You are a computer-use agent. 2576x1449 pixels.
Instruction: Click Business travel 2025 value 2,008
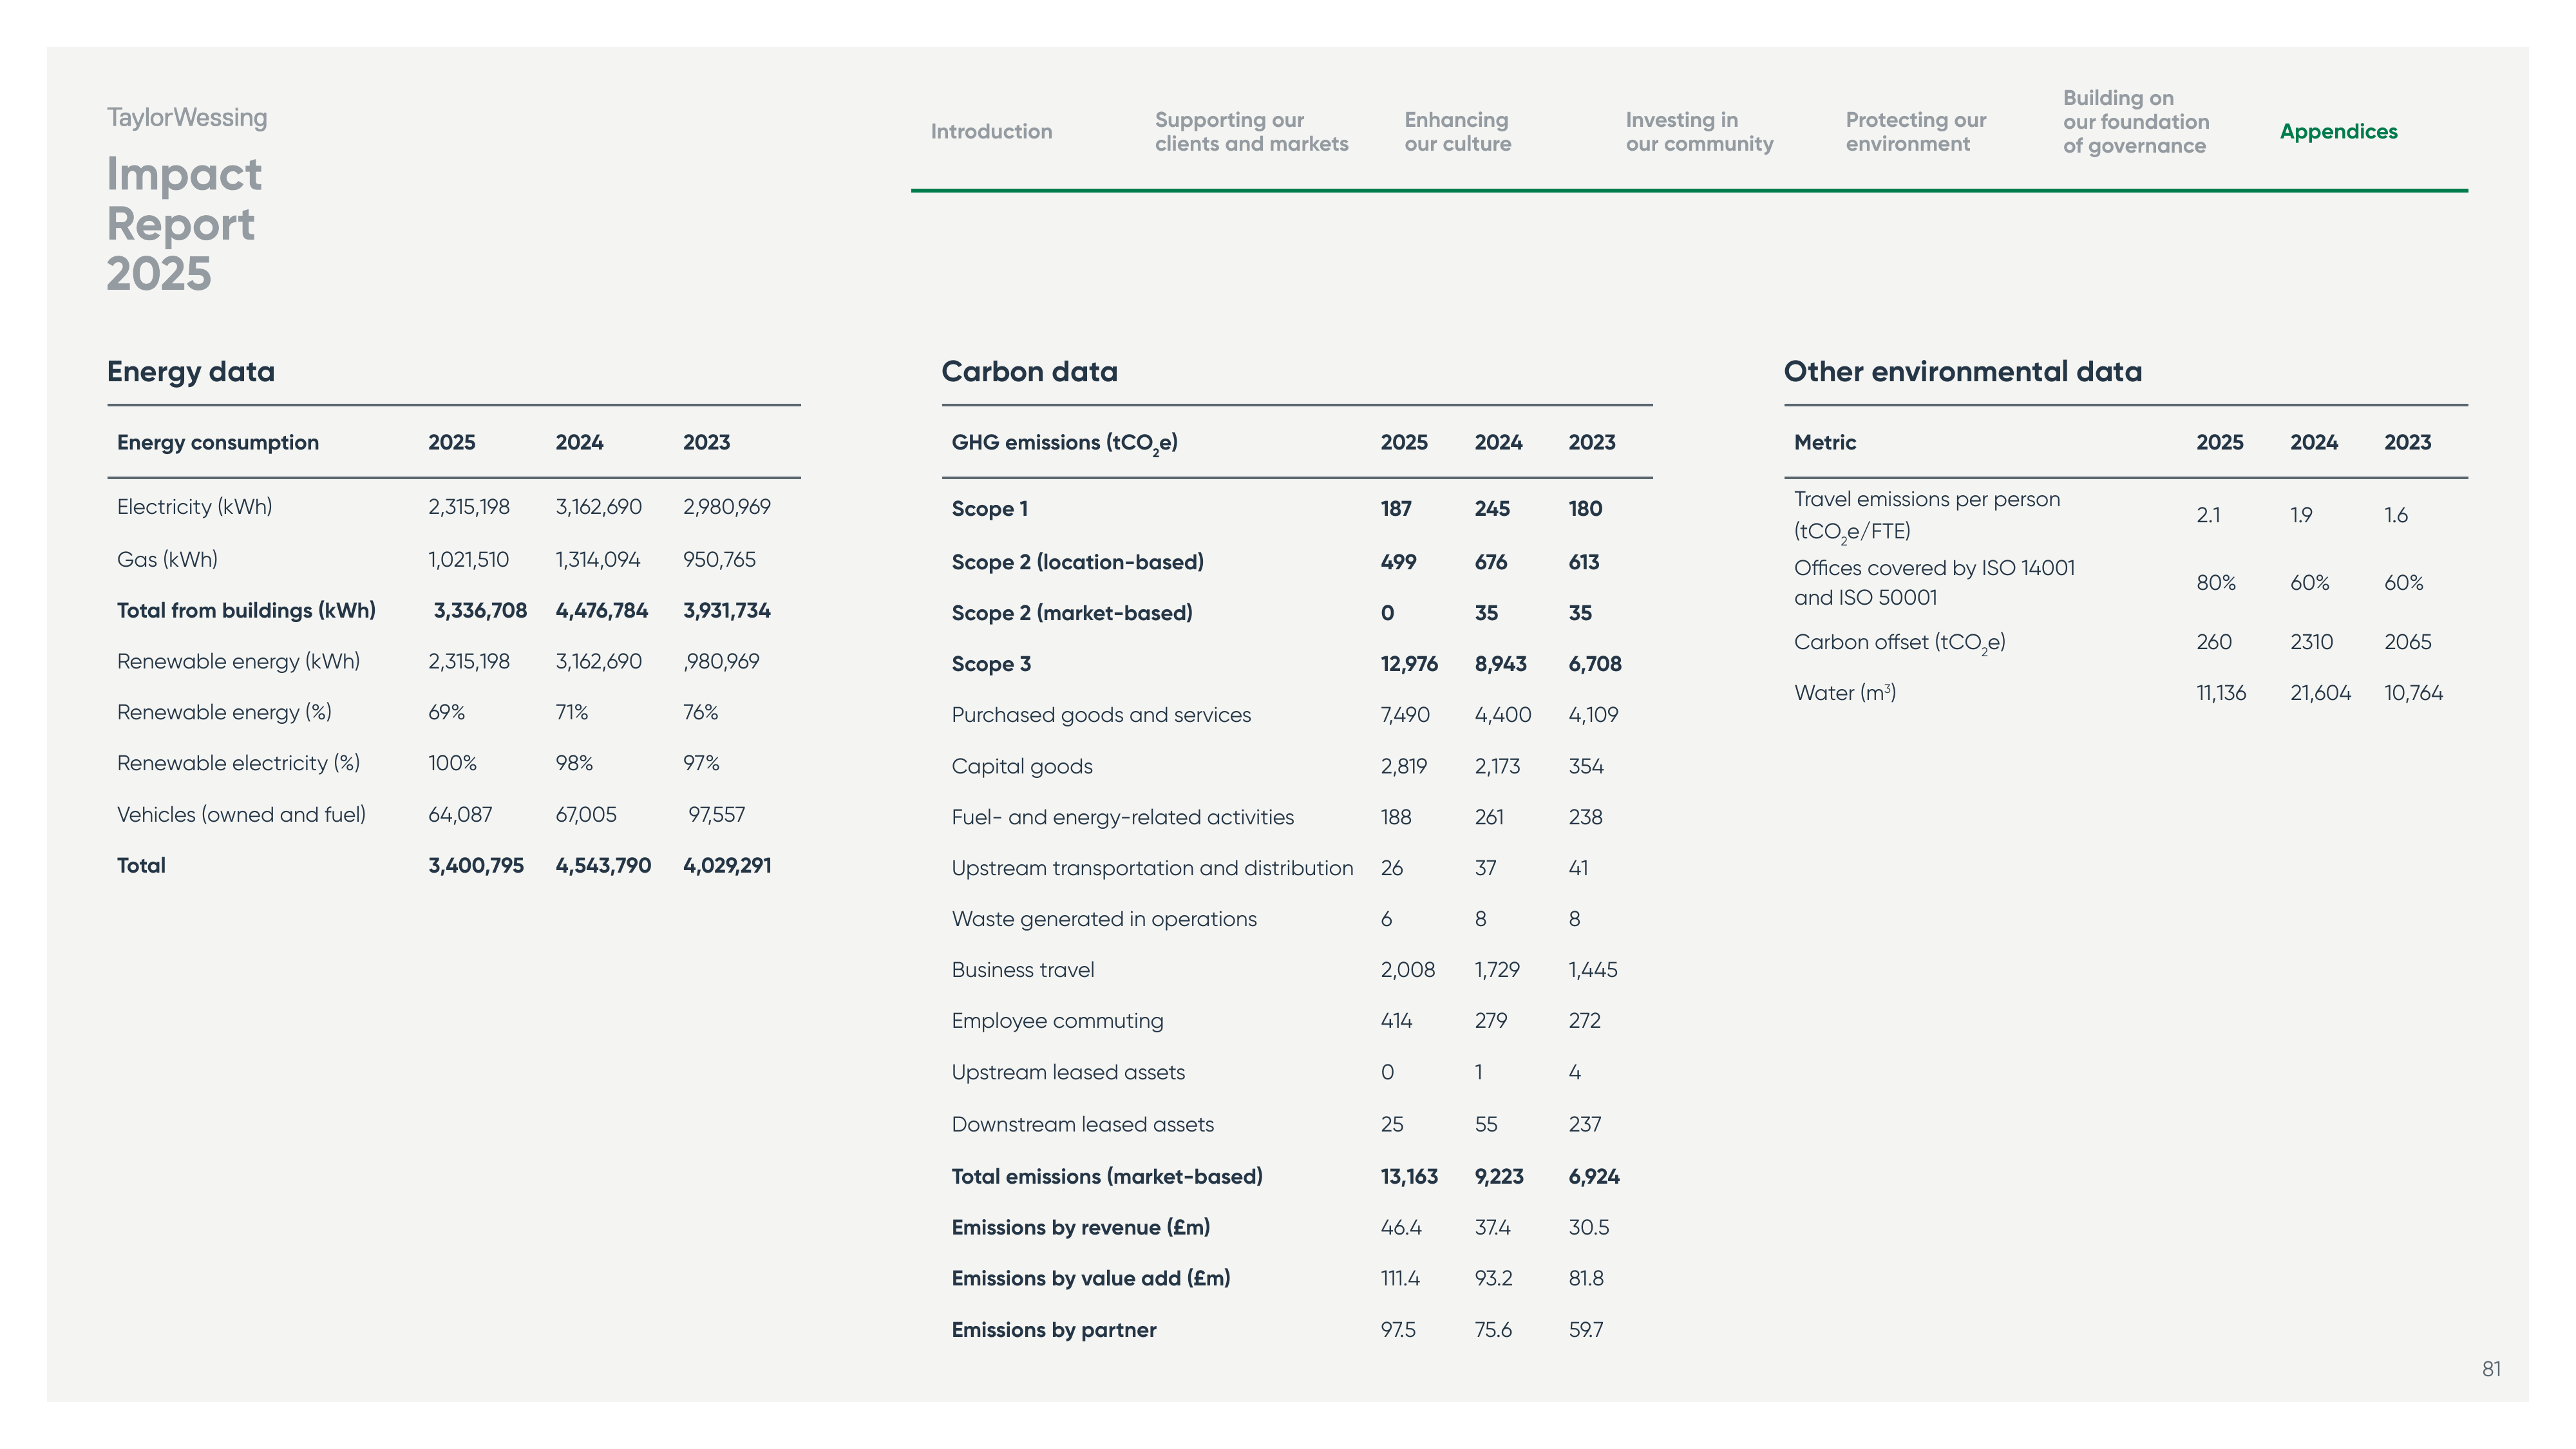[1407, 970]
